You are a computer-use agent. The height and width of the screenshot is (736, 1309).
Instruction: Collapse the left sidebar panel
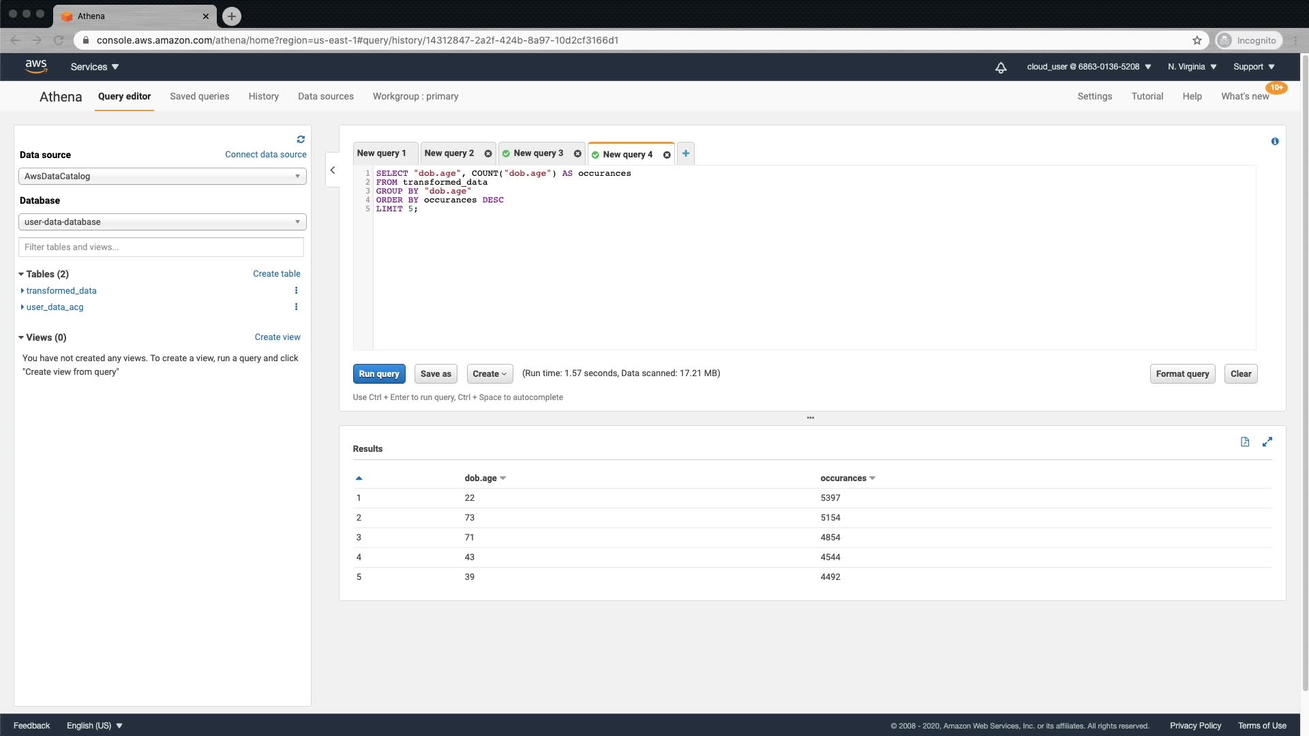(x=333, y=170)
